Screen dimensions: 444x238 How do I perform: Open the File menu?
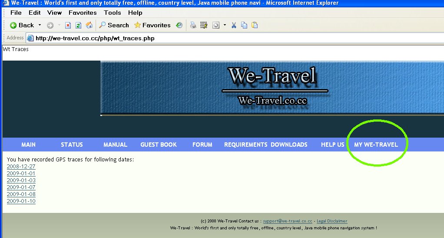16,13
